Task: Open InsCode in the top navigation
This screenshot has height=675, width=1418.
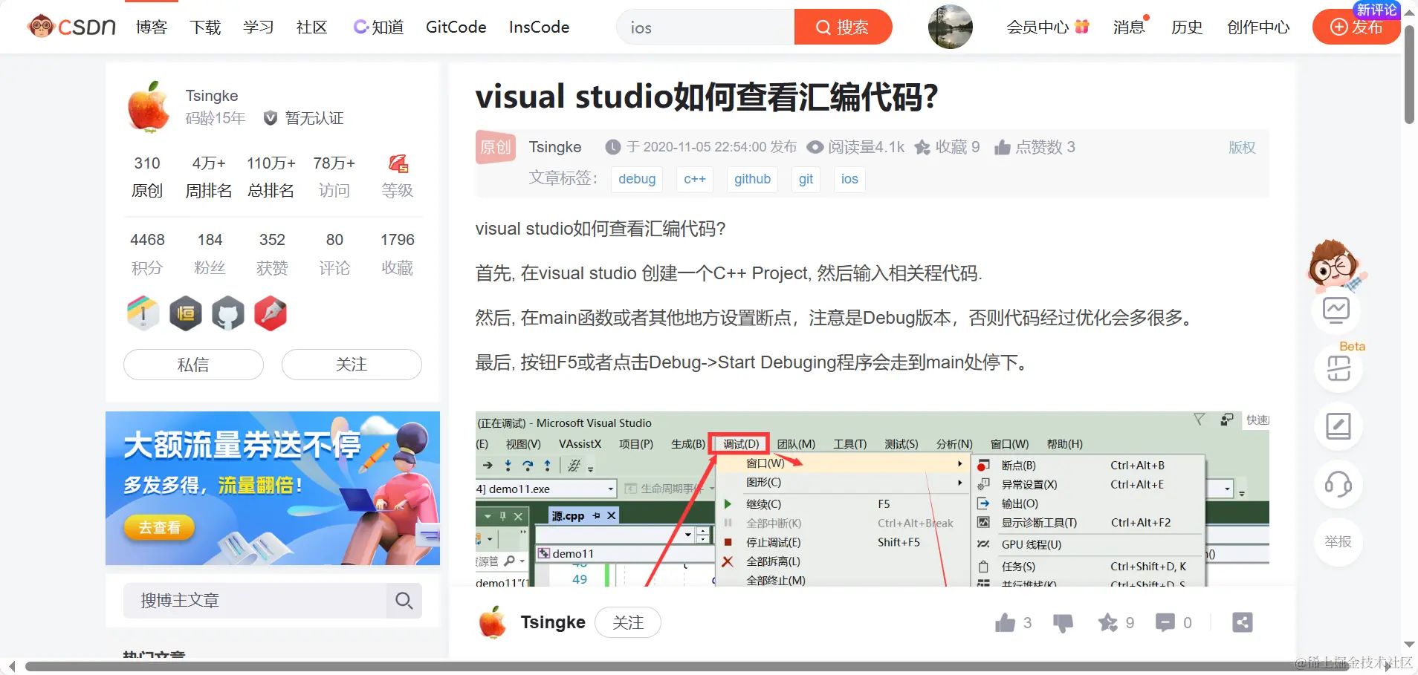Action: [x=540, y=27]
